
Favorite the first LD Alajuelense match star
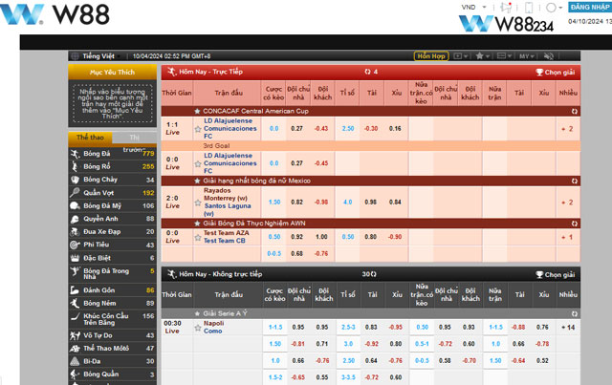pos(198,129)
